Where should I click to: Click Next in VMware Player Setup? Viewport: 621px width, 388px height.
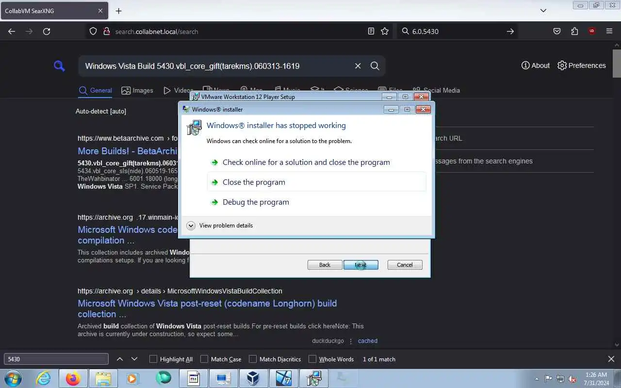[360, 265]
